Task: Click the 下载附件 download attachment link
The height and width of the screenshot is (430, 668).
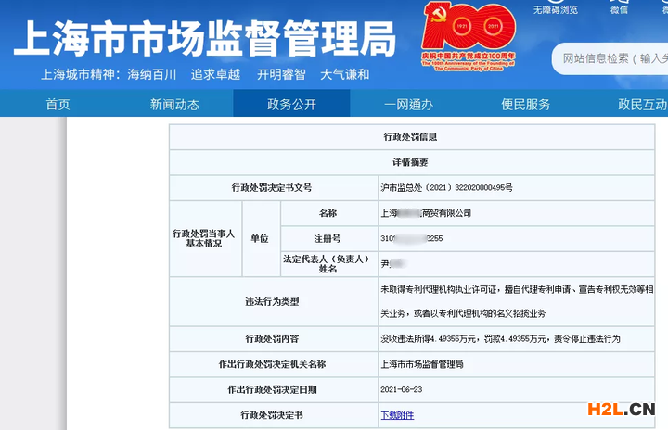Action: tap(397, 414)
